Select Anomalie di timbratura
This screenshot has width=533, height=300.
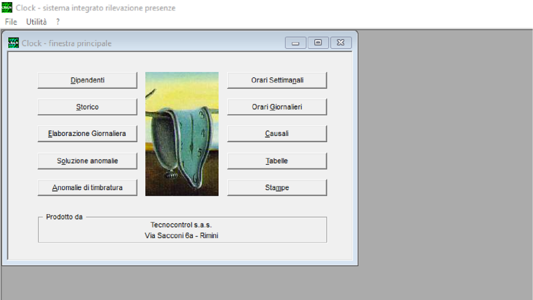(x=87, y=187)
